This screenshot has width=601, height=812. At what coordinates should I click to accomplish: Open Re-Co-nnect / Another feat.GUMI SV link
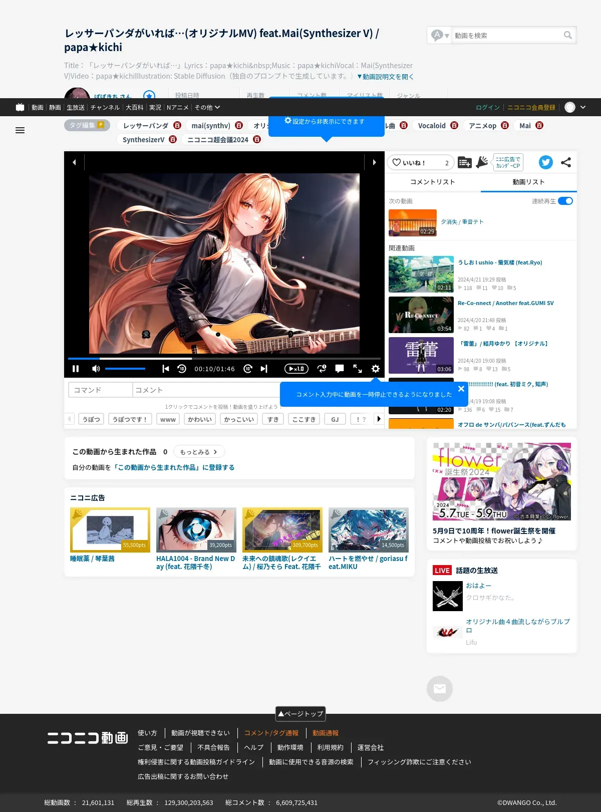[x=506, y=303]
